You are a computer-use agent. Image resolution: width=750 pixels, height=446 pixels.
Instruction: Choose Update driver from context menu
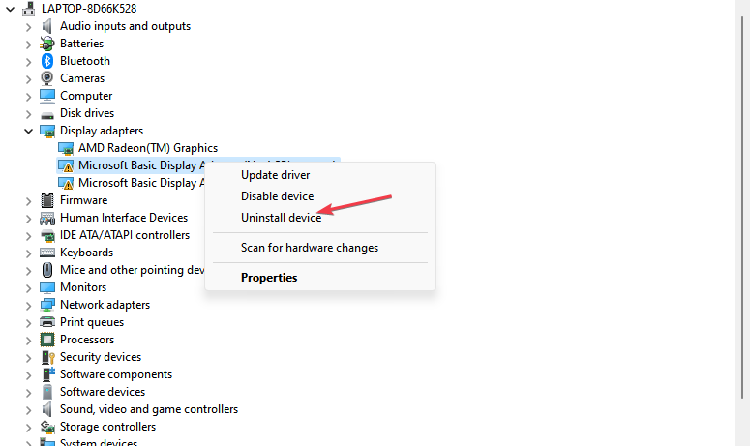[x=320, y=175]
